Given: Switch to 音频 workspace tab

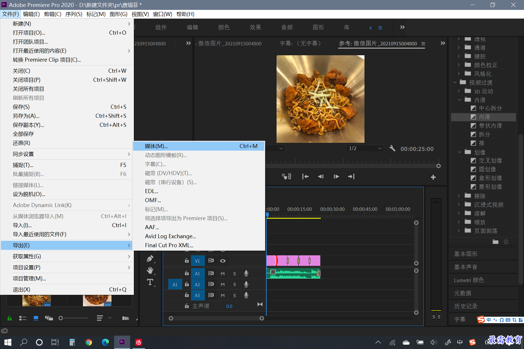Looking at the screenshot, I should click(287, 27).
